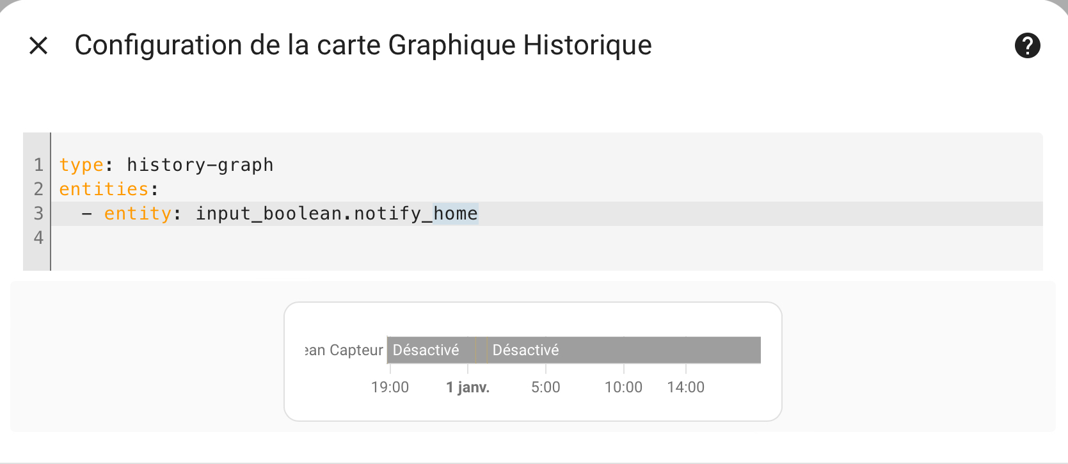Click the 14:00 time axis label
Image resolution: width=1068 pixels, height=464 pixels.
click(x=686, y=387)
